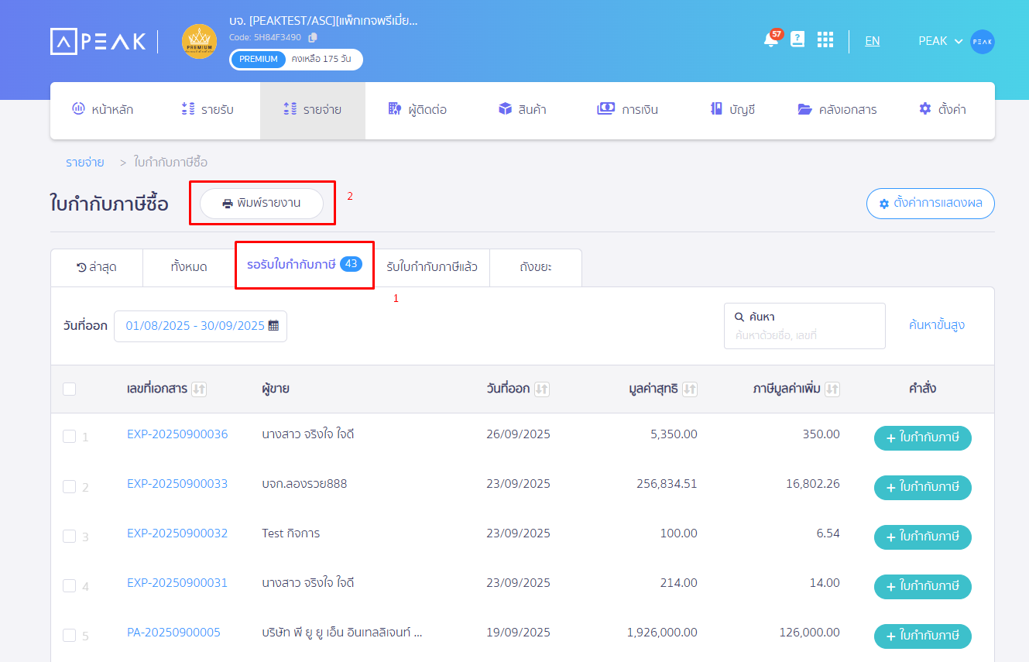Open the รายจ่าย expenses menu
This screenshot has width=1029, height=662.
(312, 110)
